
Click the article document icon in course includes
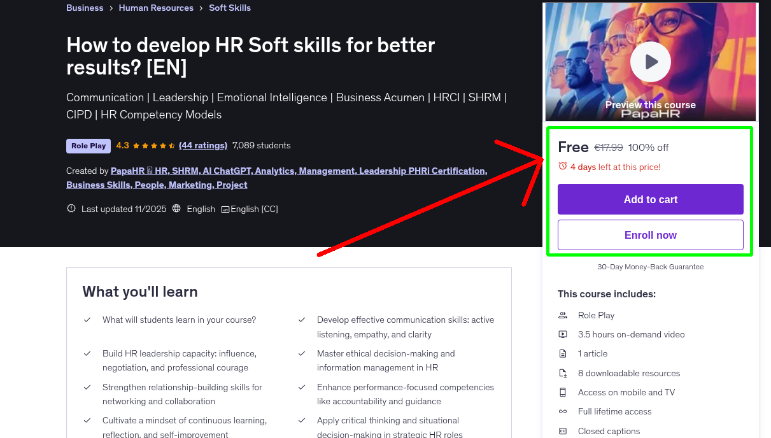563,353
